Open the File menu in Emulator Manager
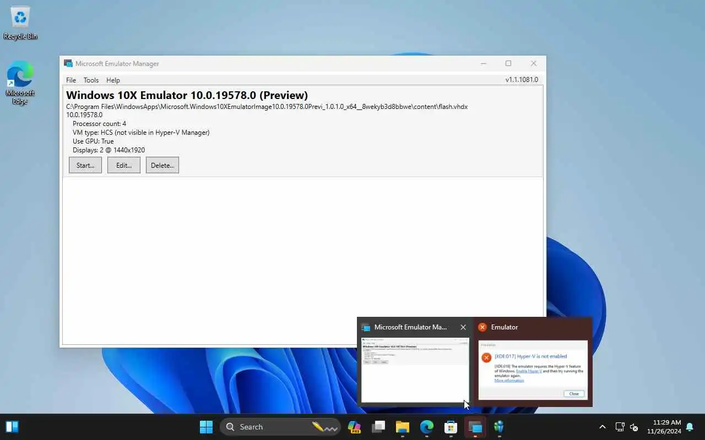This screenshot has width=705, height=440. click(x=71, y=80)
